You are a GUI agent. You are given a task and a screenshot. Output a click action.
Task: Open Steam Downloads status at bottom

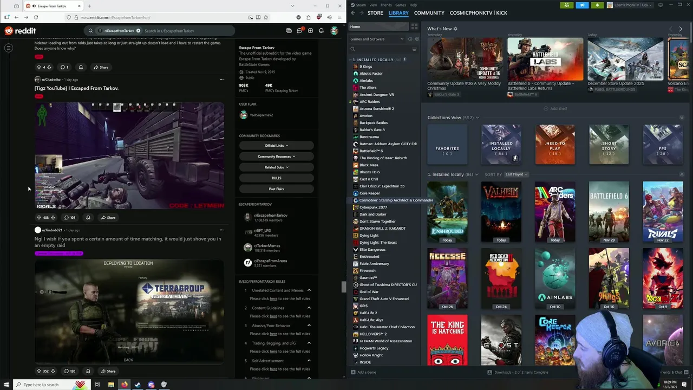518,372
